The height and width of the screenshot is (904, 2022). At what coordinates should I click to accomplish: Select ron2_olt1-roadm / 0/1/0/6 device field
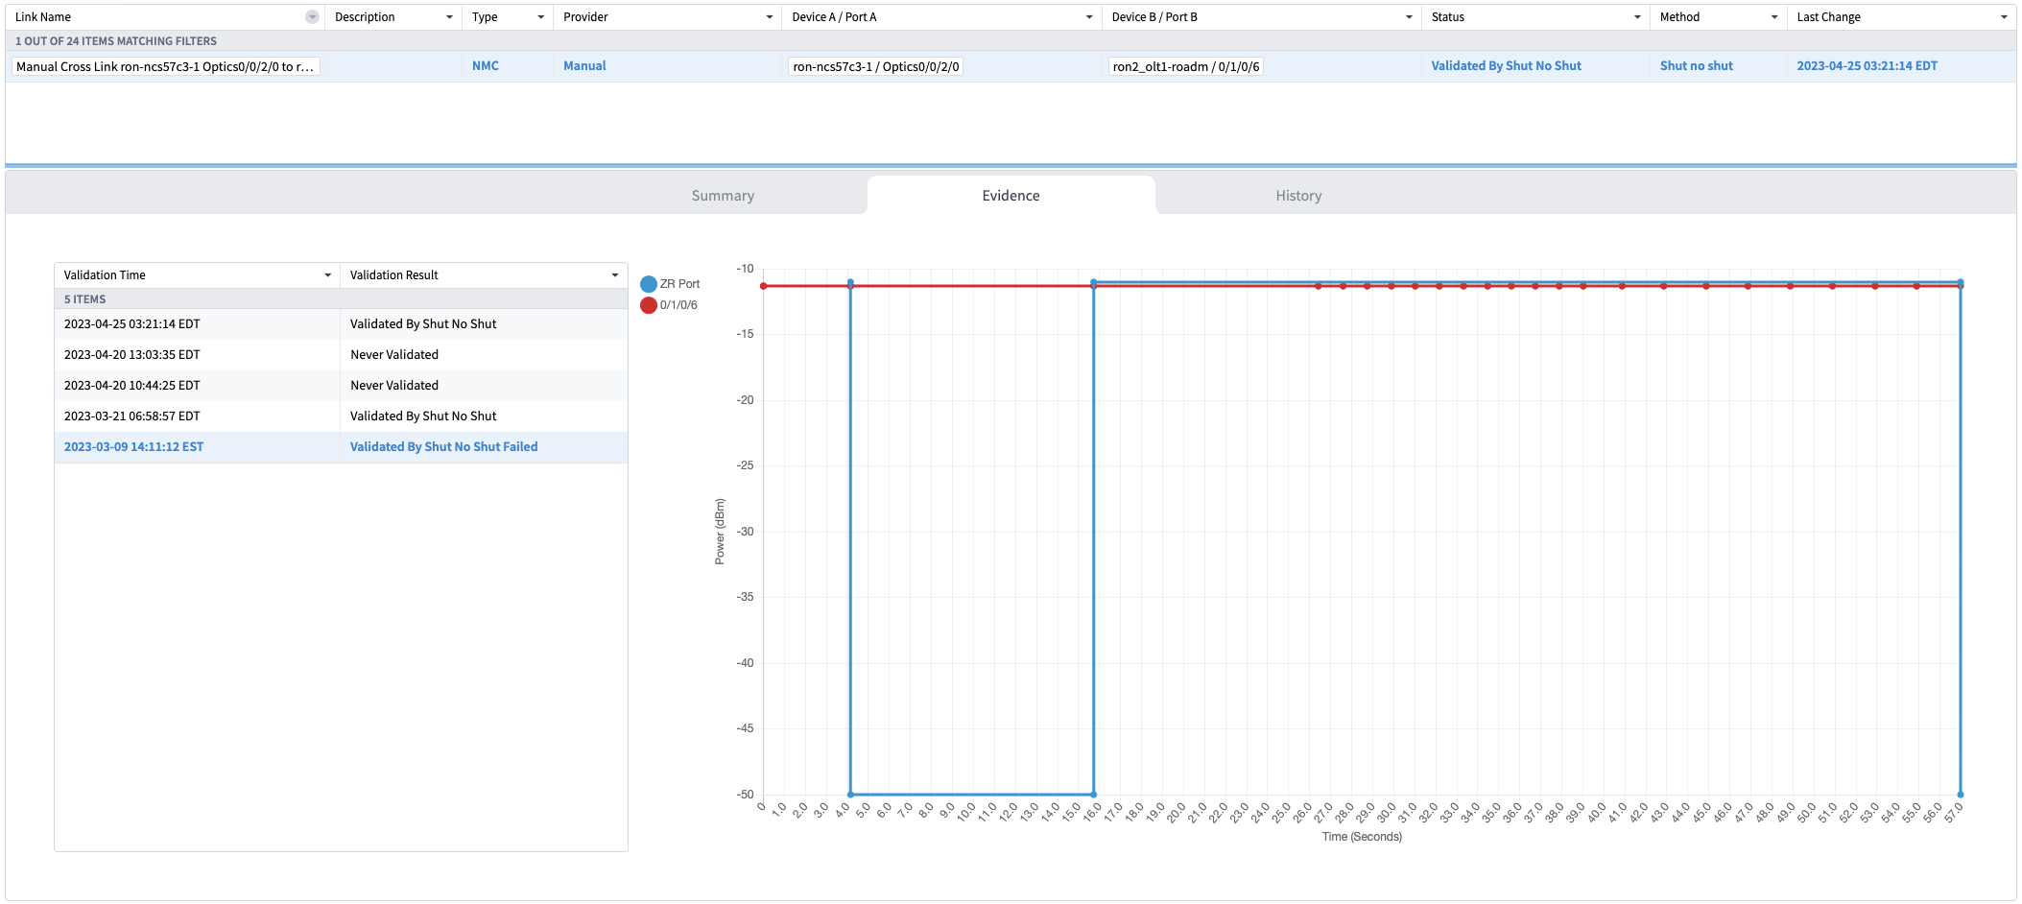tap(1186, 66)
